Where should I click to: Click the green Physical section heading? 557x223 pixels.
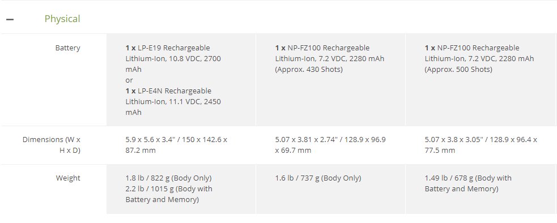point(62,19)
